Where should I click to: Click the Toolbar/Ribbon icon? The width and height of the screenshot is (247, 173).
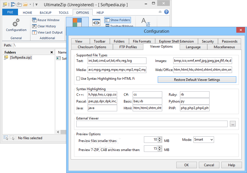[107, 26]
